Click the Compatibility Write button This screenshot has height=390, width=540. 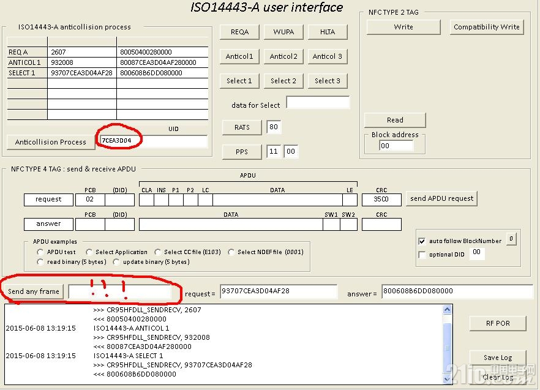[487, 27]
